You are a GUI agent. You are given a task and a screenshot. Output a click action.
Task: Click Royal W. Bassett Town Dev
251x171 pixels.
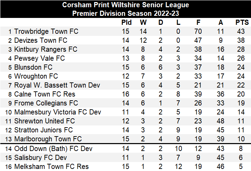point(57,85)
